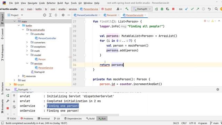
Task: Open Project view dropdown arrow
Action: (22, 15)
